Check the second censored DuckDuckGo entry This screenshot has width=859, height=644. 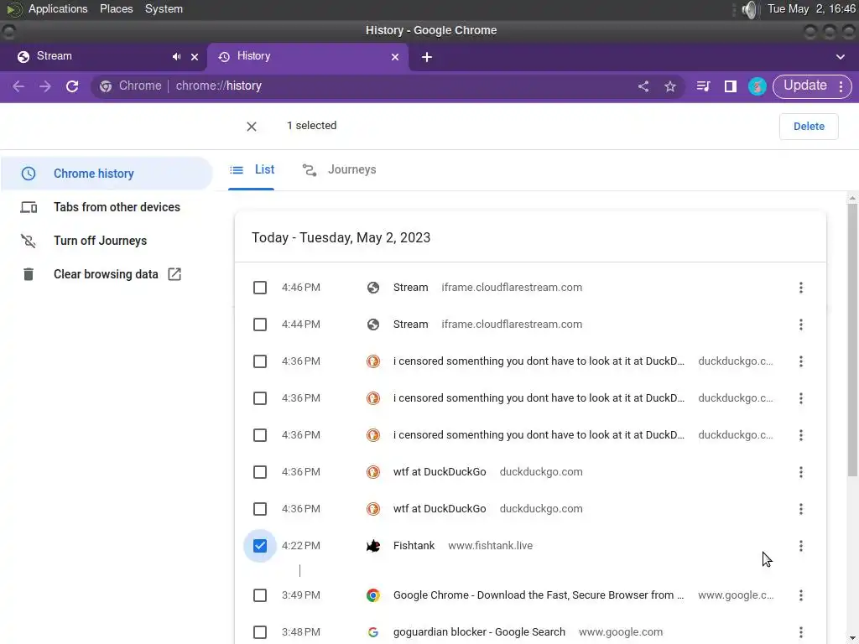click(x=260, y=398)
